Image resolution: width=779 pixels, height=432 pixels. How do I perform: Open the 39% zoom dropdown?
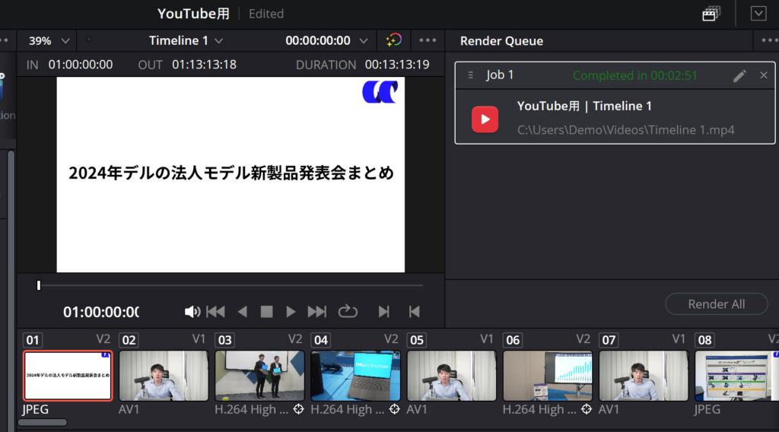coord(49,41)
